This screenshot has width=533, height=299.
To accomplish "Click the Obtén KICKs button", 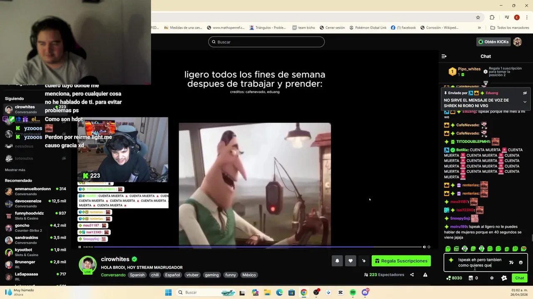I will click(493, 42).
